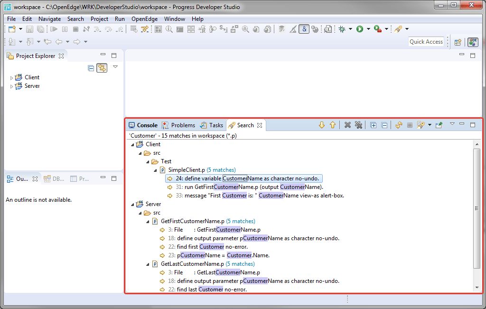Click the green Run button icon
This screenshot has height=309, width=486.
coord(360,29)
